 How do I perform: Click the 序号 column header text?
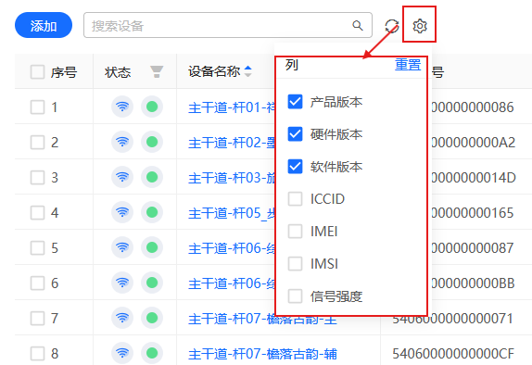[x=64, y=72]
